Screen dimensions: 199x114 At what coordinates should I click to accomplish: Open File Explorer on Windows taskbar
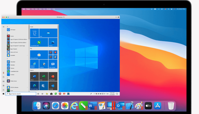tap(47, 94)
